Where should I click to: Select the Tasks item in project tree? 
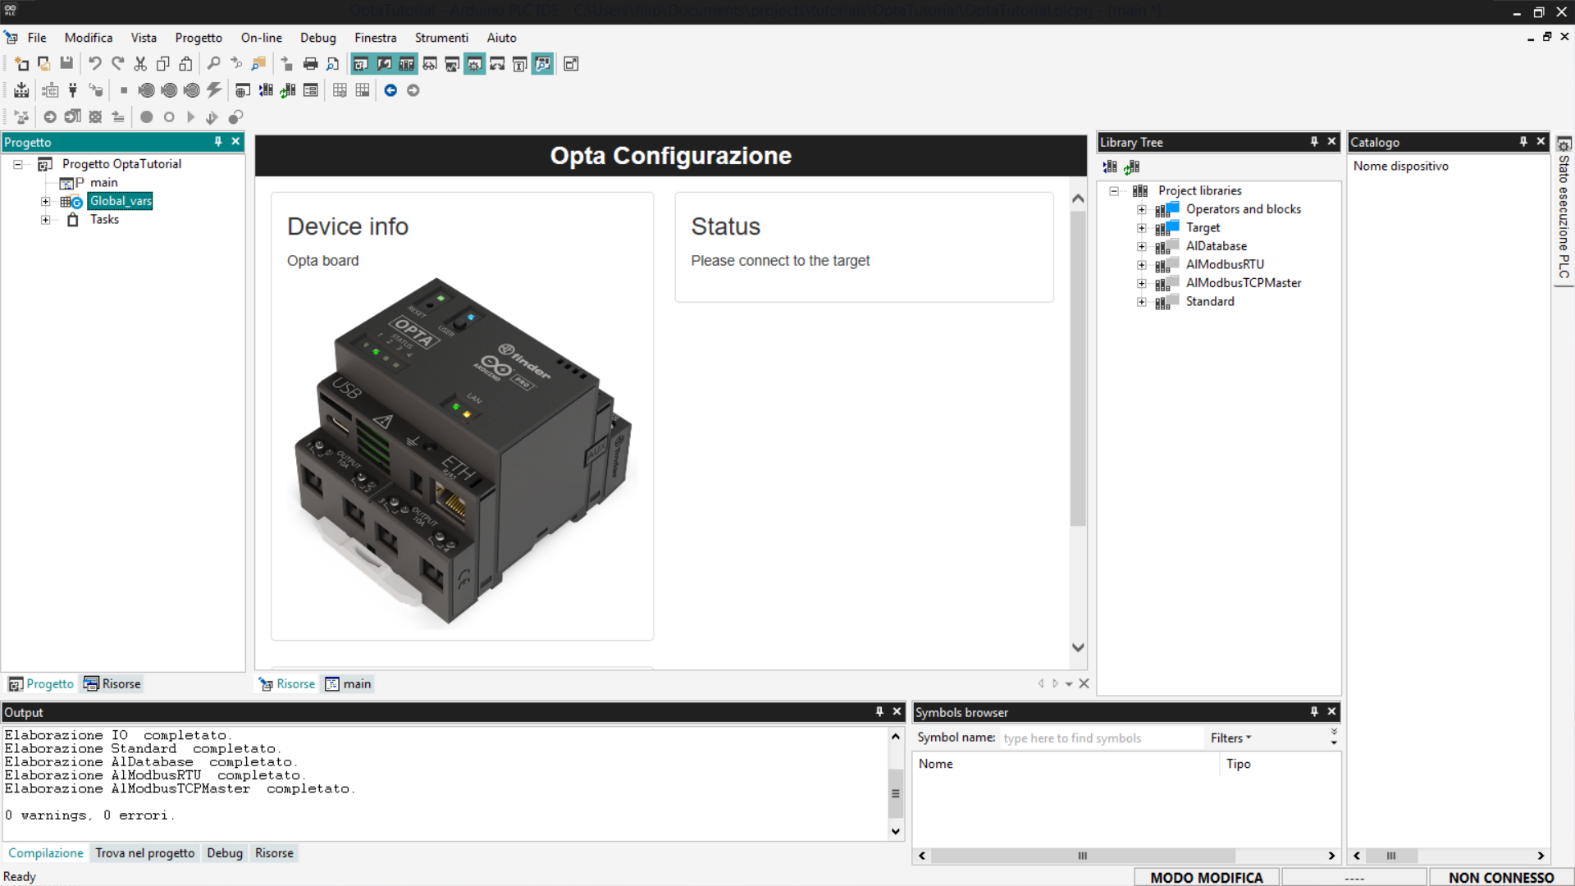point(104,220)
